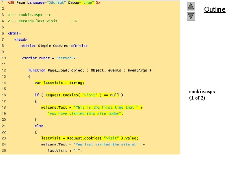Click "This is the first time that" string
241x181 pixels.
click(106, 107)
